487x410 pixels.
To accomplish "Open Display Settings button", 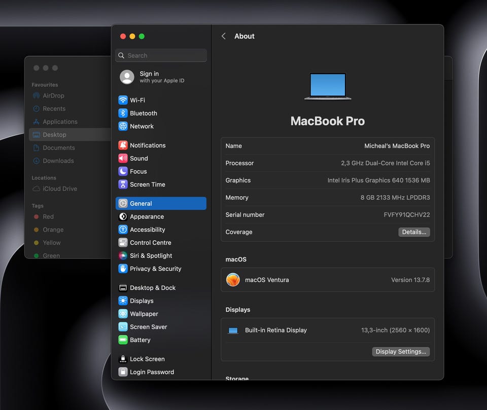I will pos(401,352).
